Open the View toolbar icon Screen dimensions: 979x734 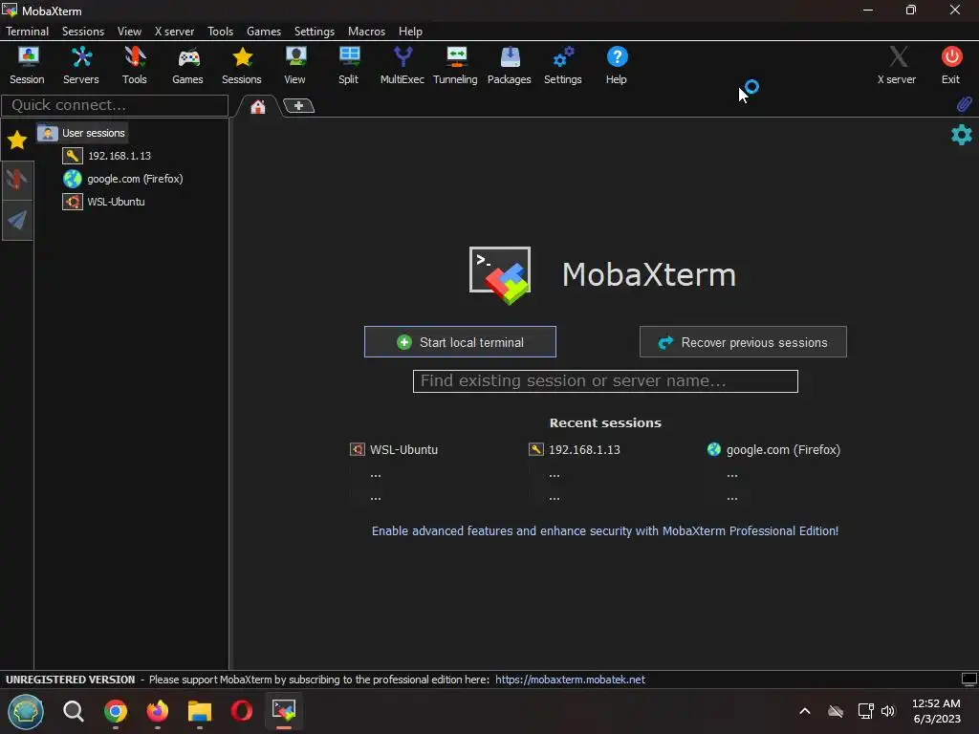tap(294, 66)
